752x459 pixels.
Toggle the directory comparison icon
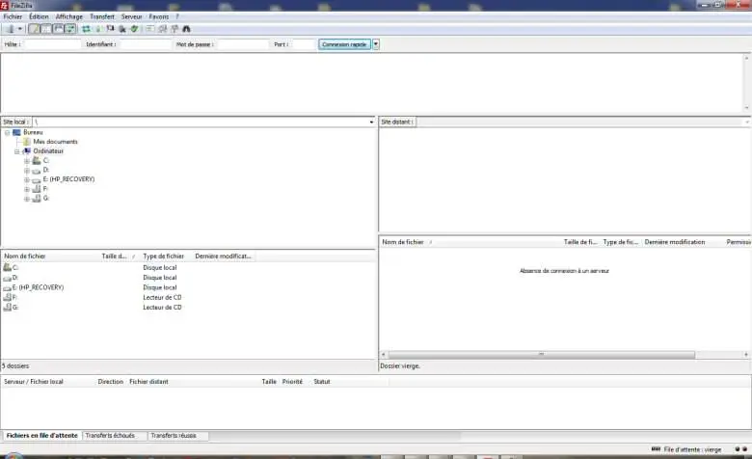click(163, 29)
